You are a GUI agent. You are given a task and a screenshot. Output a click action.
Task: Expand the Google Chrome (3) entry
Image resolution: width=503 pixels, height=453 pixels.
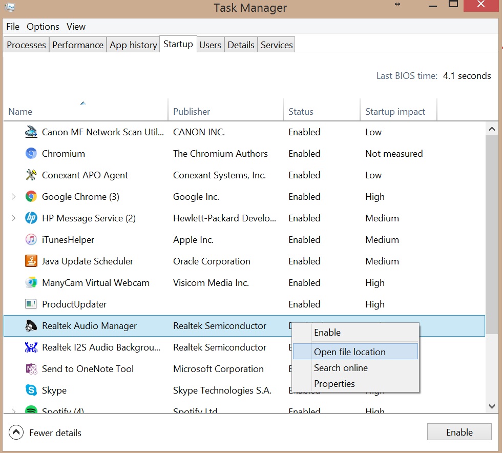(13, 196)
